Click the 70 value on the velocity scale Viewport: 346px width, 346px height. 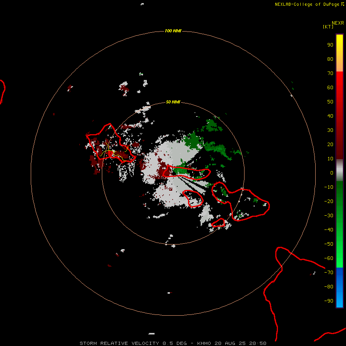330,73
